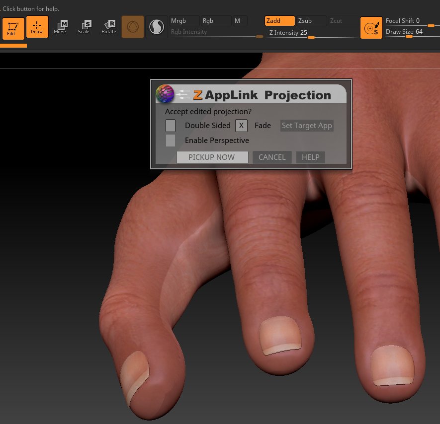Viewport: 440px width, 424px height.
Task: Select the Move tool
Action: coord(60,27)
